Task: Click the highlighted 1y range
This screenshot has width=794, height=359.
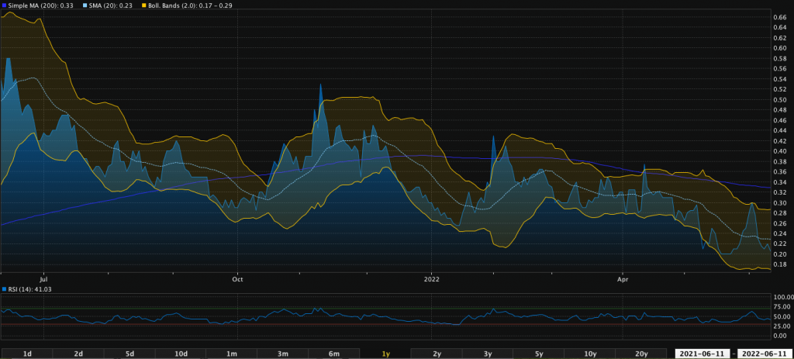Action: point(385,354)
